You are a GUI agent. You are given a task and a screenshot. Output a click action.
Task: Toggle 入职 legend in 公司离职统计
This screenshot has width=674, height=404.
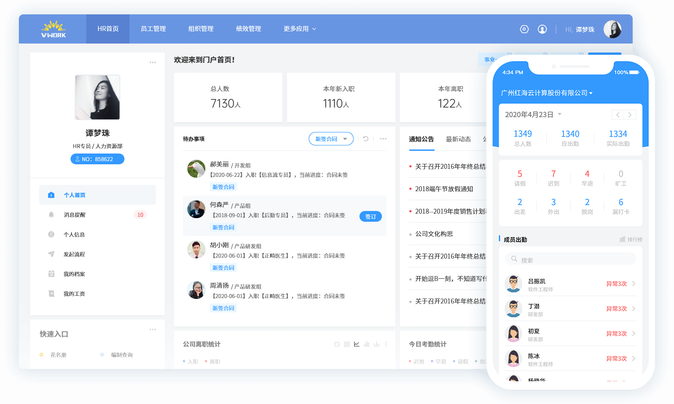click(x=191, y=361)
